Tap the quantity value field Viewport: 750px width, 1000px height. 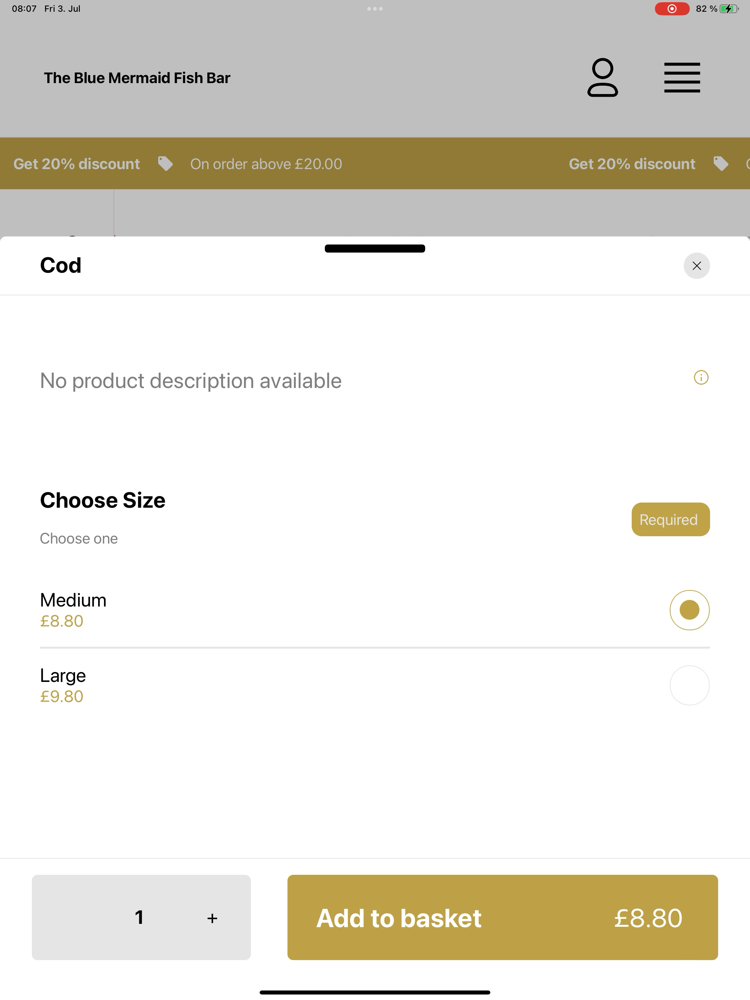pyautogui.click(x=139, y=917)
